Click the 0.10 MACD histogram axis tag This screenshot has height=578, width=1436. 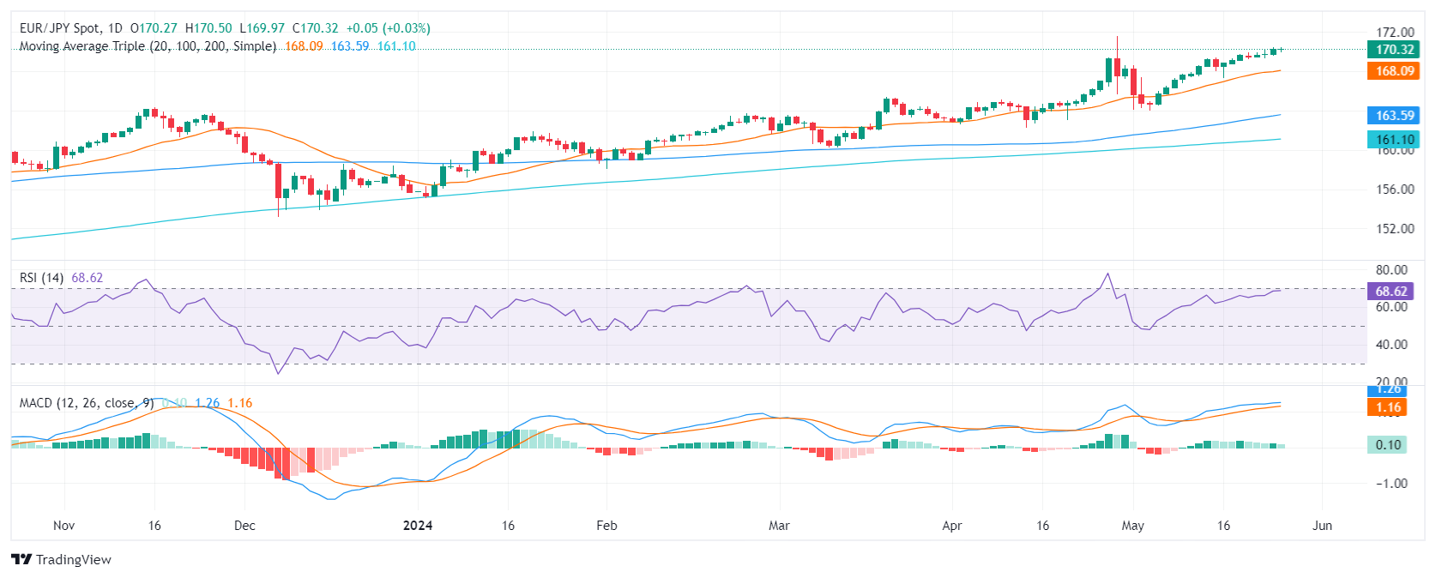click(1387, 444)
